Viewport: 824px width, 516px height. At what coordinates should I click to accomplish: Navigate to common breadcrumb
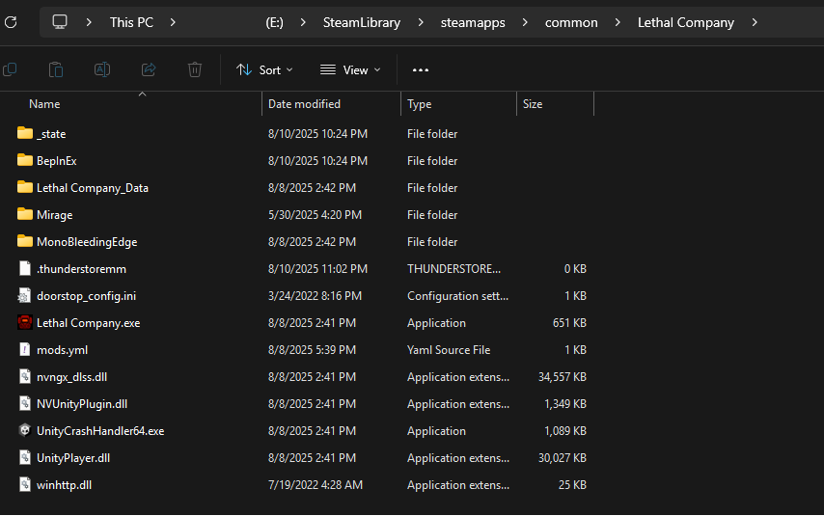(x=571, y=22)
